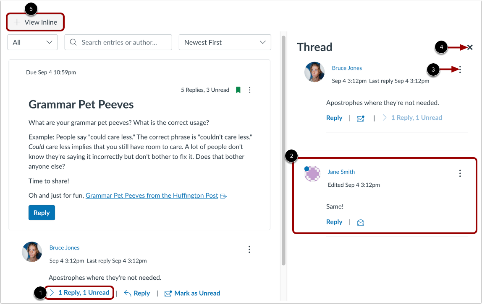
Task: Click Edited Sep 4 3:12pm text
Action: (354, 185)
